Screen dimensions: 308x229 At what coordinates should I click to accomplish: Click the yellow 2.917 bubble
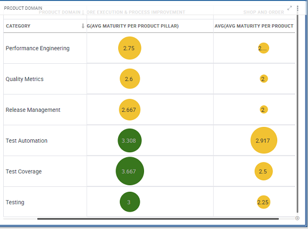[264, 140]
